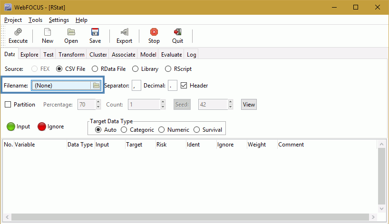
Task: Decrease Count with down arrow
Action: (x=163, y=107)
